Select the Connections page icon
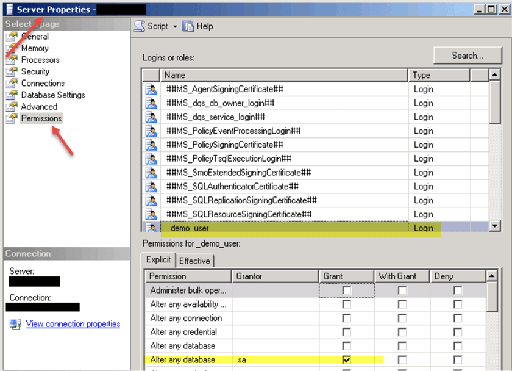The height and width of the screenshot is (371, 512). 12,84
